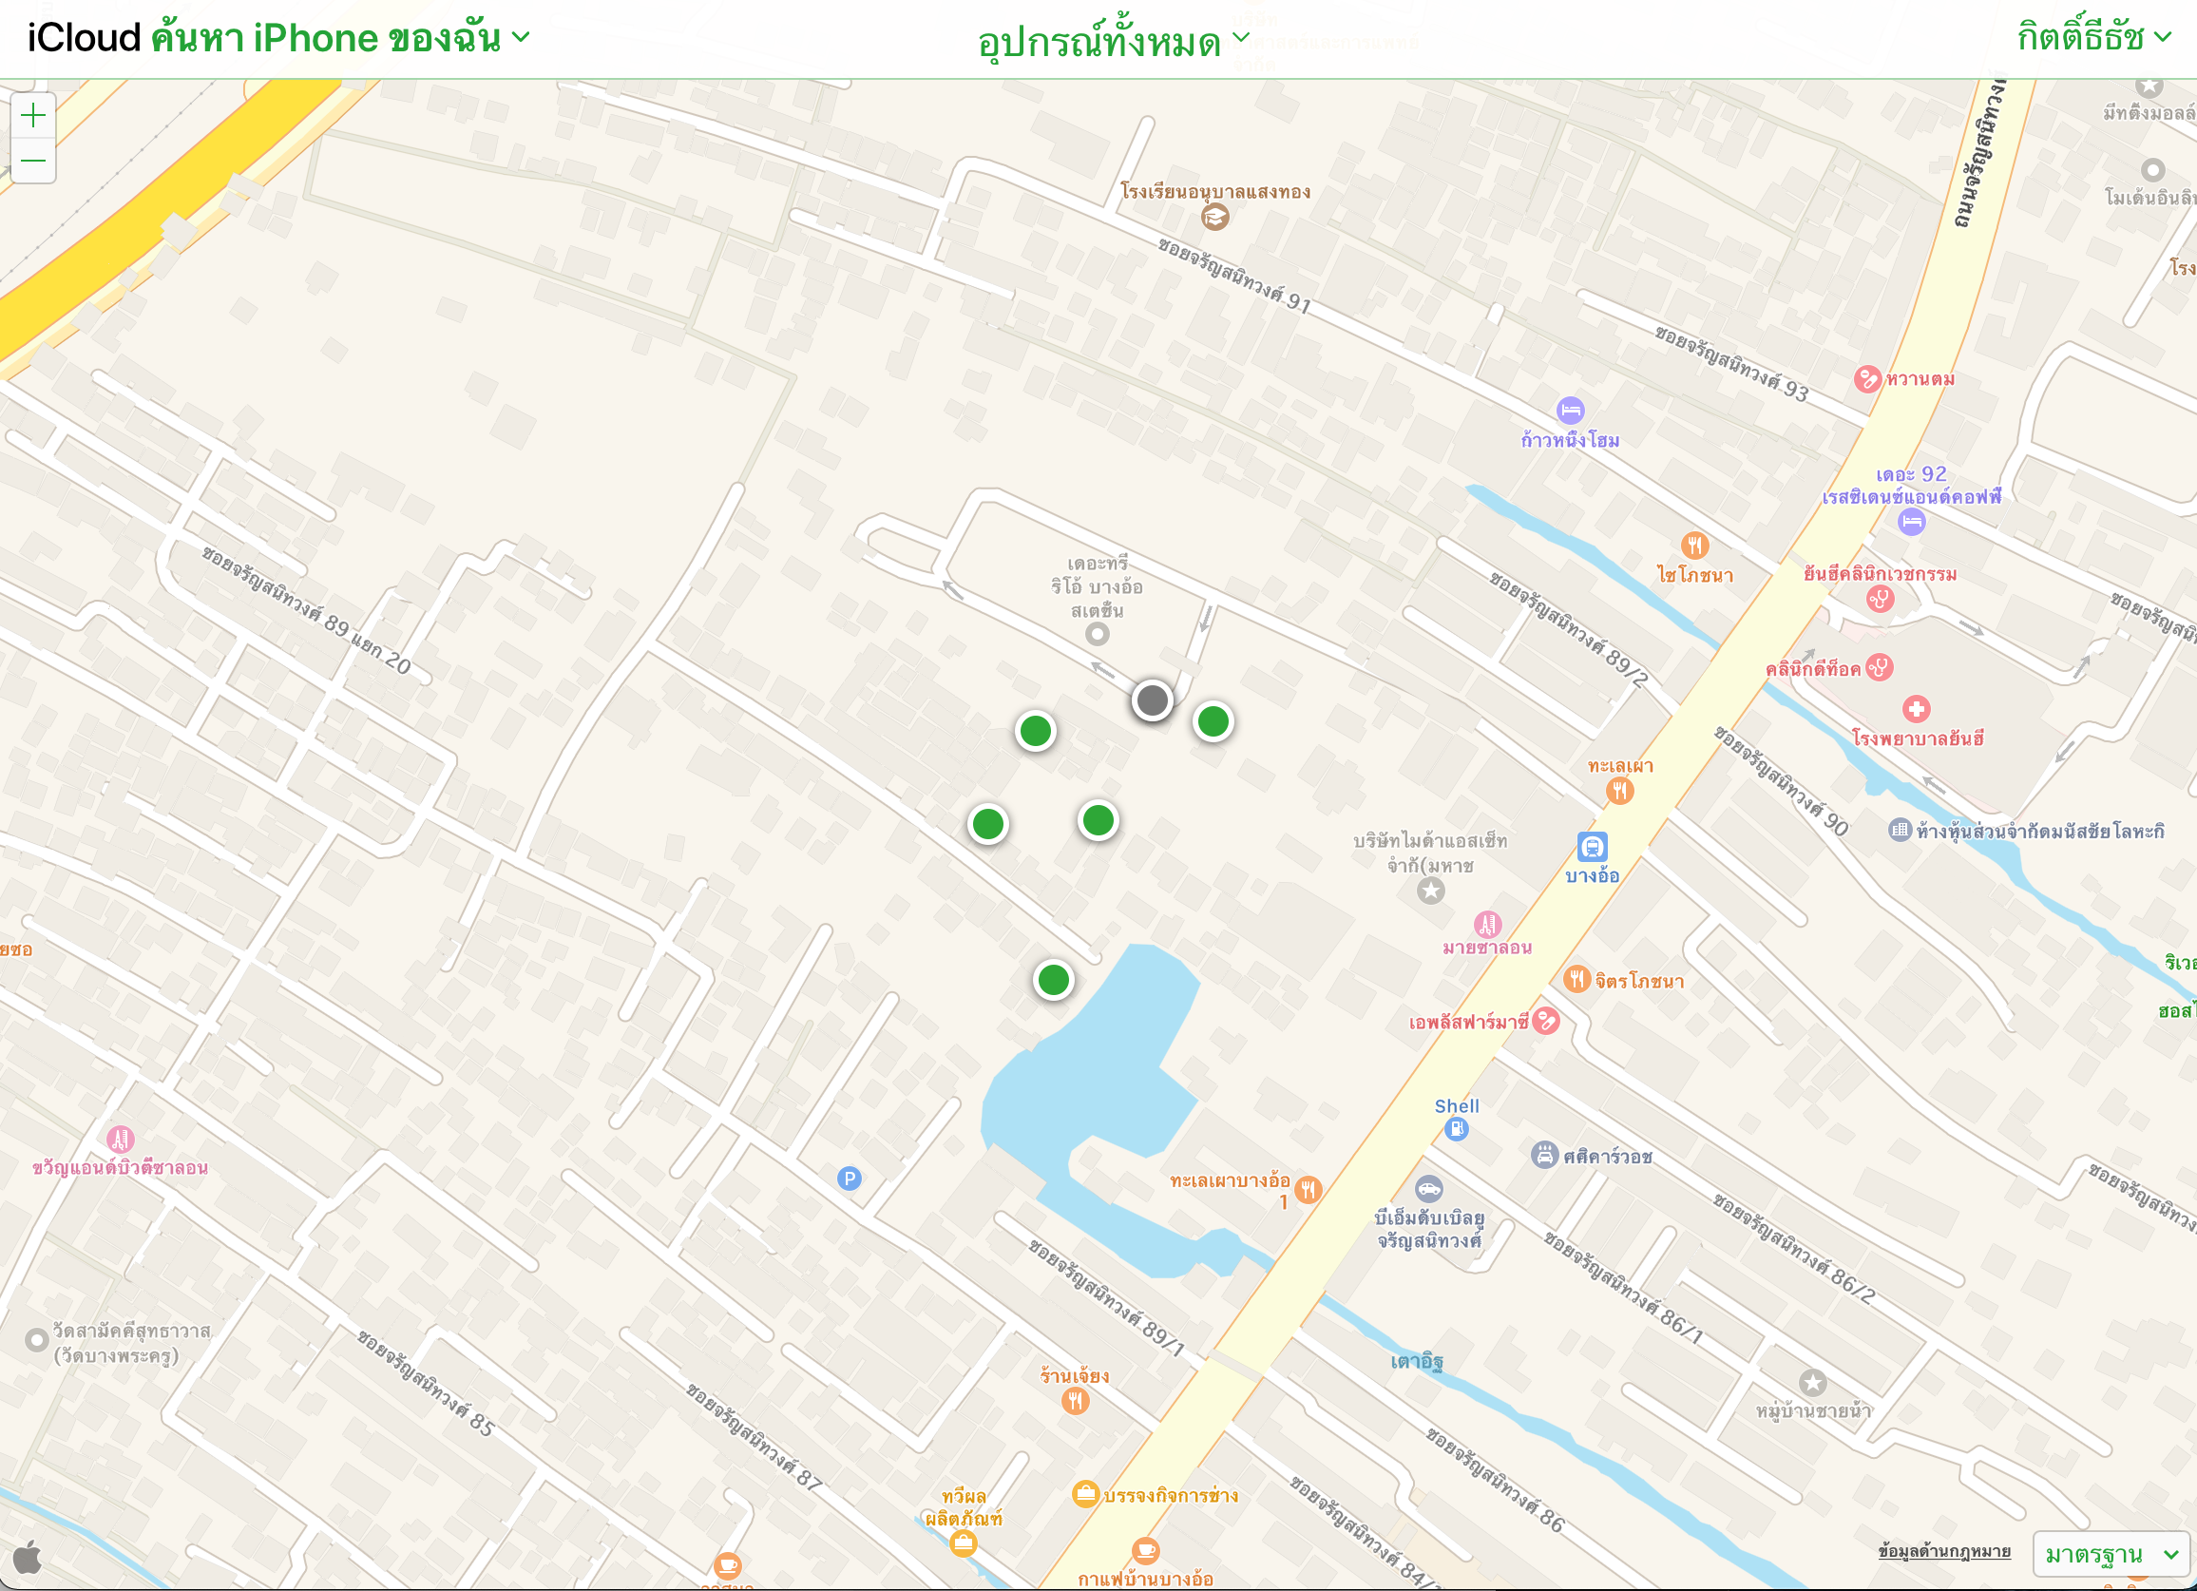The width and height of the screenshot is (2197, 1591).
Task: Select the green device pin below เดอะทรี ริโอ้ label
Action: 1036,731
